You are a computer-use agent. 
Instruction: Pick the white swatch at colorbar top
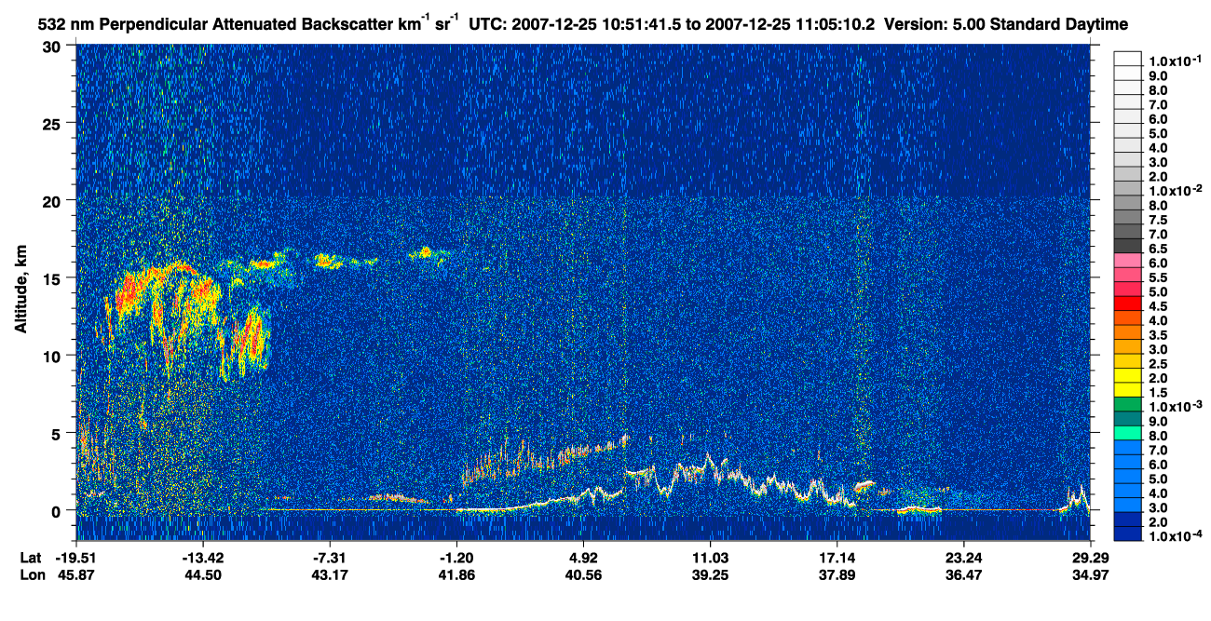[1128, 58]
